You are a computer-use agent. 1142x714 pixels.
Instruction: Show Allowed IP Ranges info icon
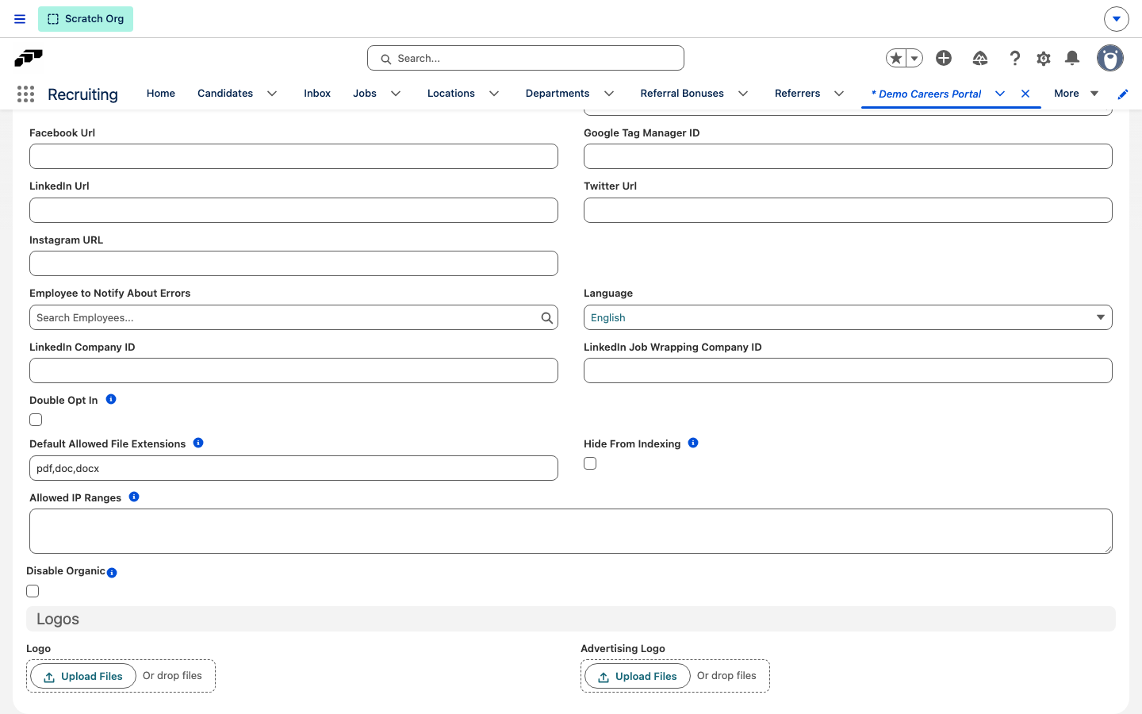[x=134, y=497]
